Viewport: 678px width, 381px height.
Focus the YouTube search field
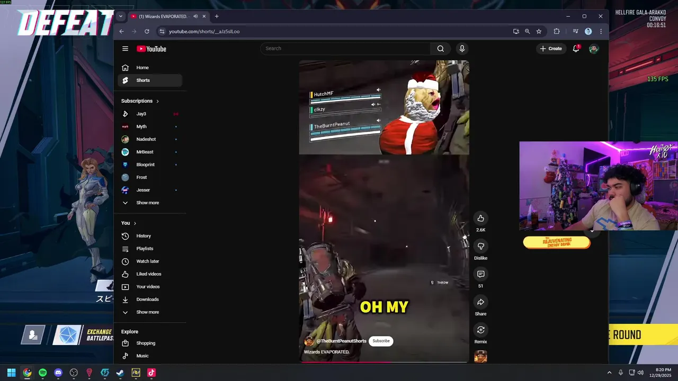point(347,49)
